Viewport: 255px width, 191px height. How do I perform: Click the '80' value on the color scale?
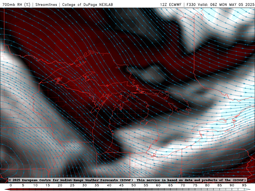point(207,185)
